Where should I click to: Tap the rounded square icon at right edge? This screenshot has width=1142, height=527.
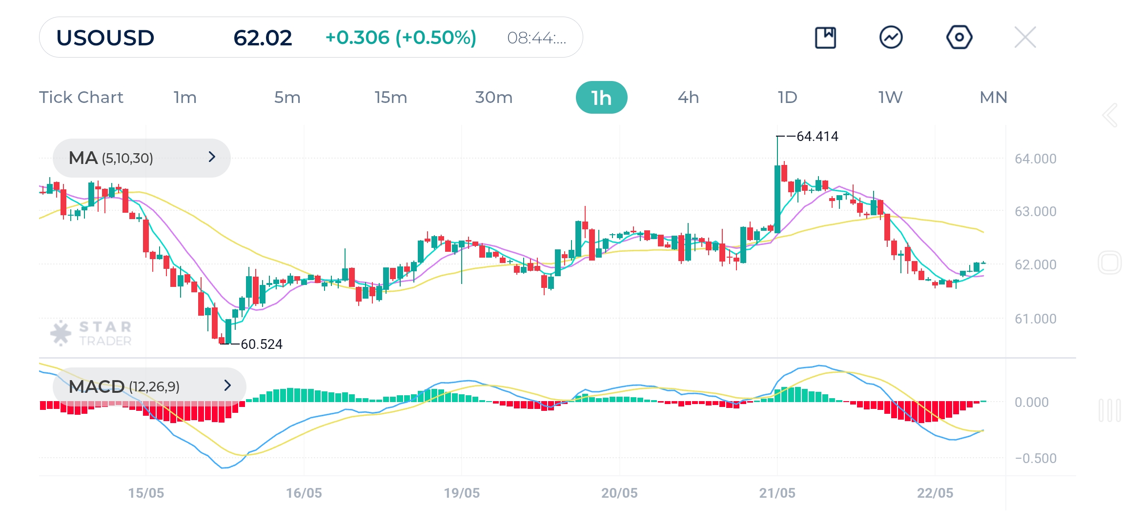1109,263
